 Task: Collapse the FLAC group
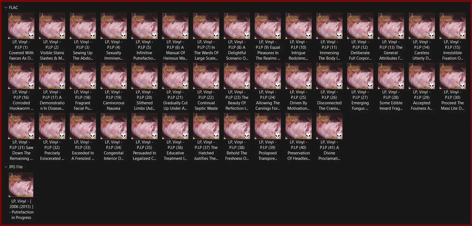[6, 8]
